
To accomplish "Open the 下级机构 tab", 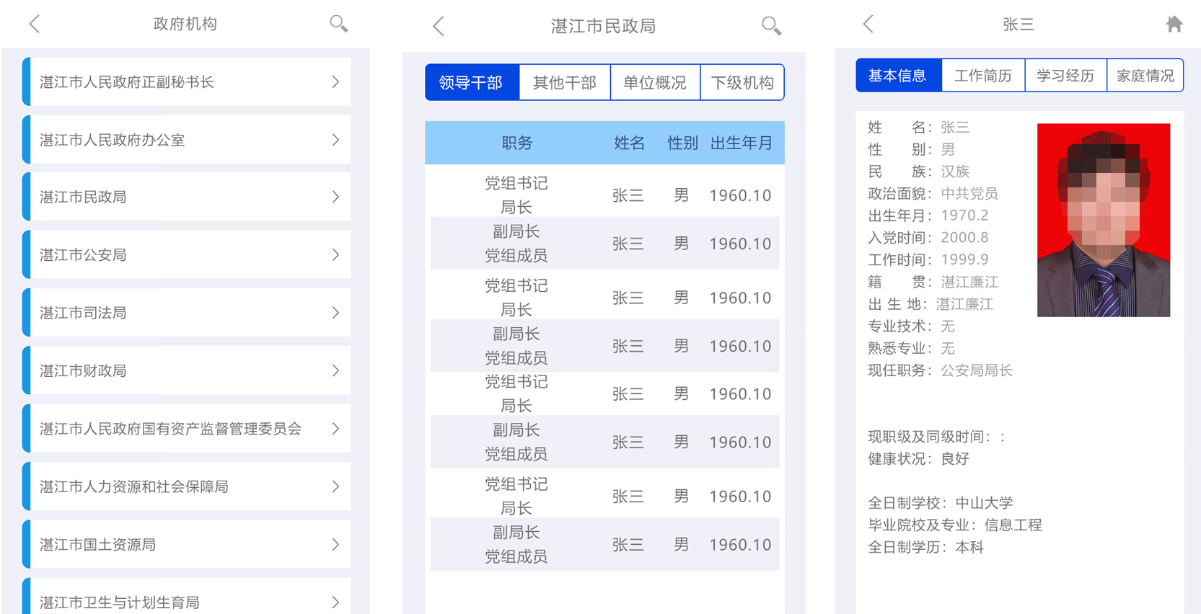I will pyautogui.click(x=742, y=83).
